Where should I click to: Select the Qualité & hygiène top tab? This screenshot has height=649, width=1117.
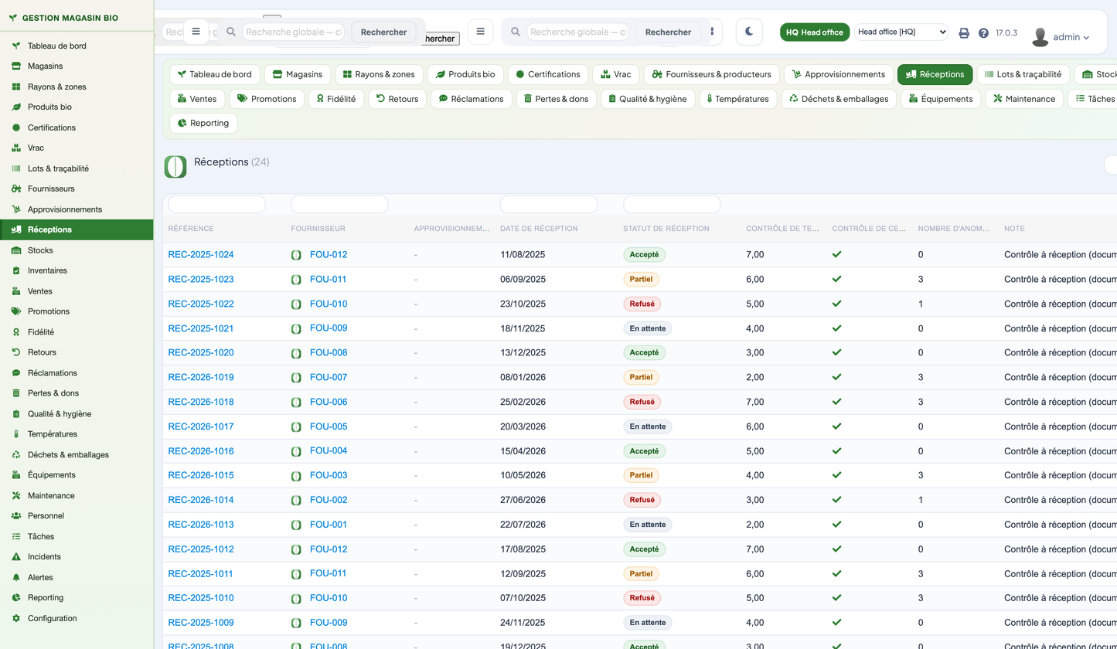coord(648,99)
